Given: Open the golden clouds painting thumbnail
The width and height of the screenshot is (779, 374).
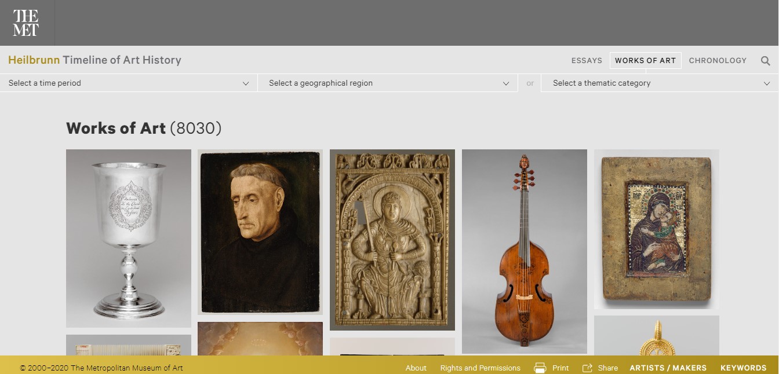Looking at the screenshot, I should point(260,339).
